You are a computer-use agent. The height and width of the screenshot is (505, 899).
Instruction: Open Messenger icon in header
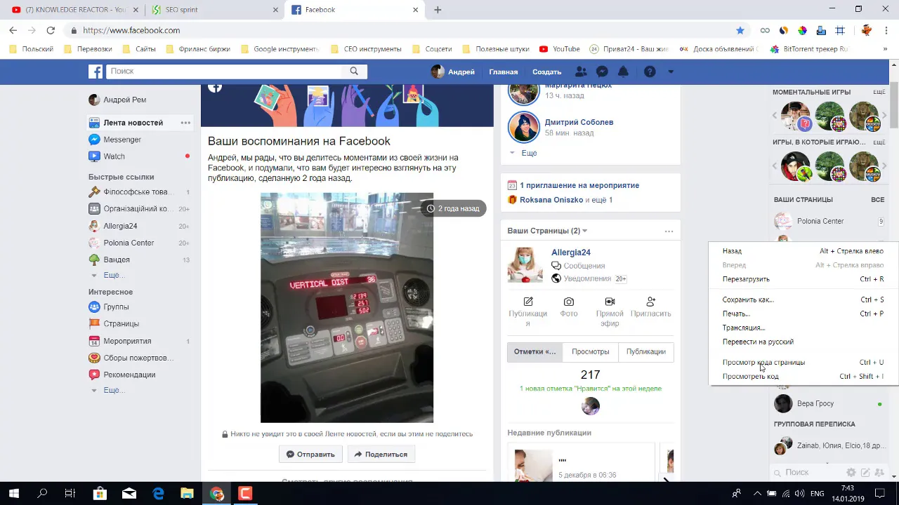602,72
